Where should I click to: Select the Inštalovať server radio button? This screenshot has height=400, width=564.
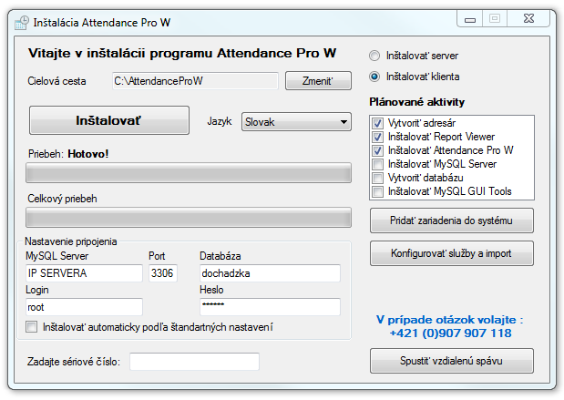click(x=374, y=56)
